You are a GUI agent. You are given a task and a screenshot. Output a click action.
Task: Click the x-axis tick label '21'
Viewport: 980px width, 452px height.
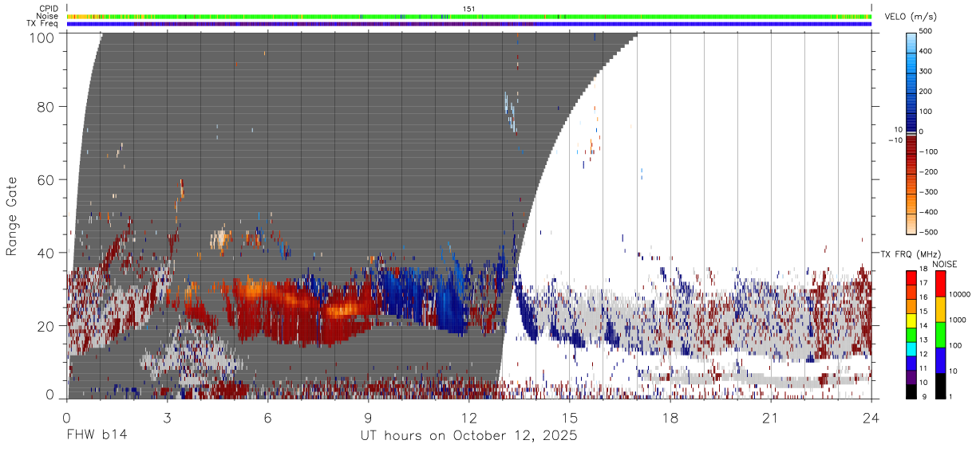click(771, 417)
